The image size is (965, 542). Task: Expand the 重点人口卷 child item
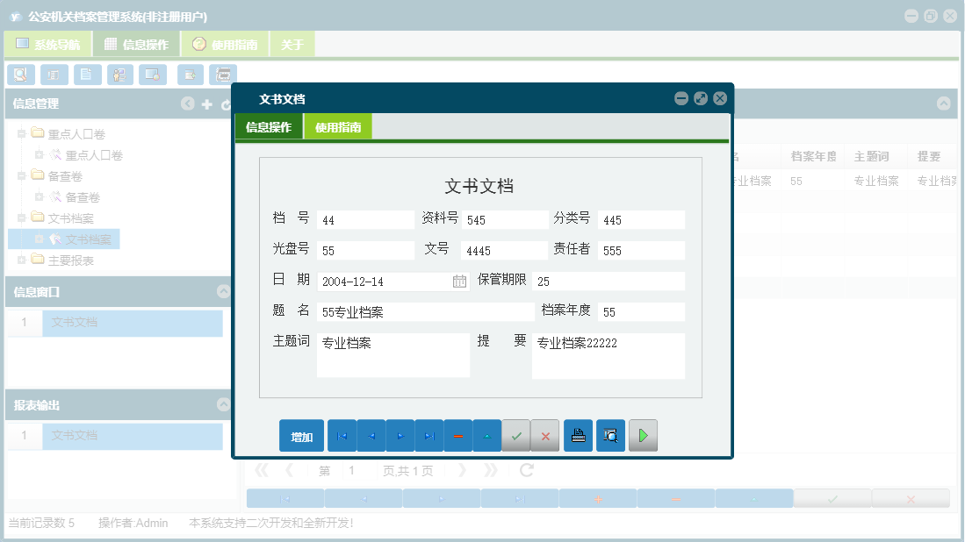click(39, 155)
